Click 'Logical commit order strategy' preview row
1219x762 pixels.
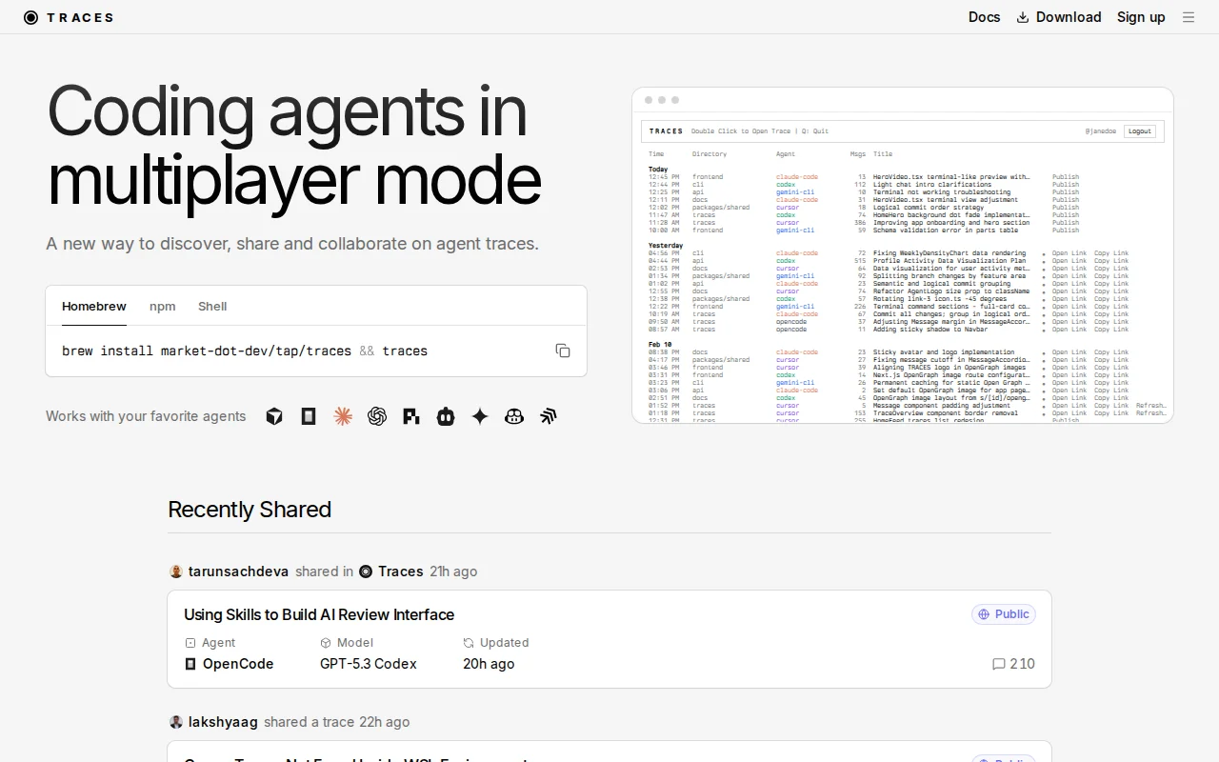coord(864,208)
